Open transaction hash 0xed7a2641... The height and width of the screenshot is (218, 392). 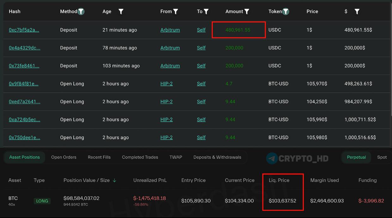tap(25, 102)
